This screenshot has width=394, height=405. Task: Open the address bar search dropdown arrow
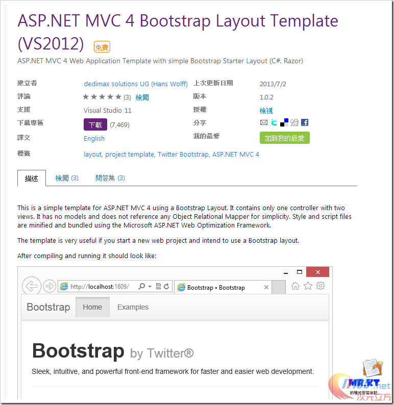point(150,287)
